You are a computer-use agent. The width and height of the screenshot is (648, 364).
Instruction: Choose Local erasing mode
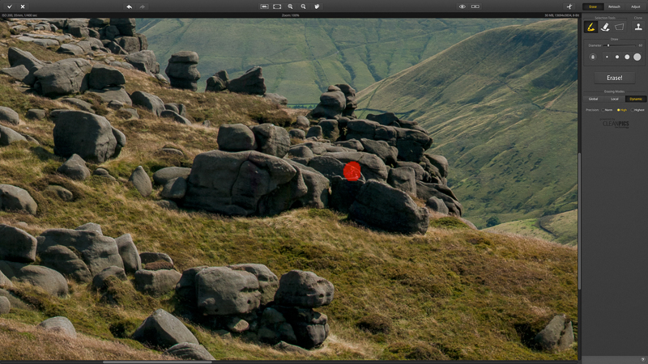614,99
